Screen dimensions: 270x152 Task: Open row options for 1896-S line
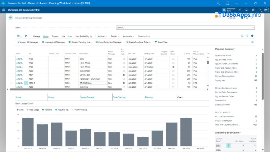click(x=26, y=83)
